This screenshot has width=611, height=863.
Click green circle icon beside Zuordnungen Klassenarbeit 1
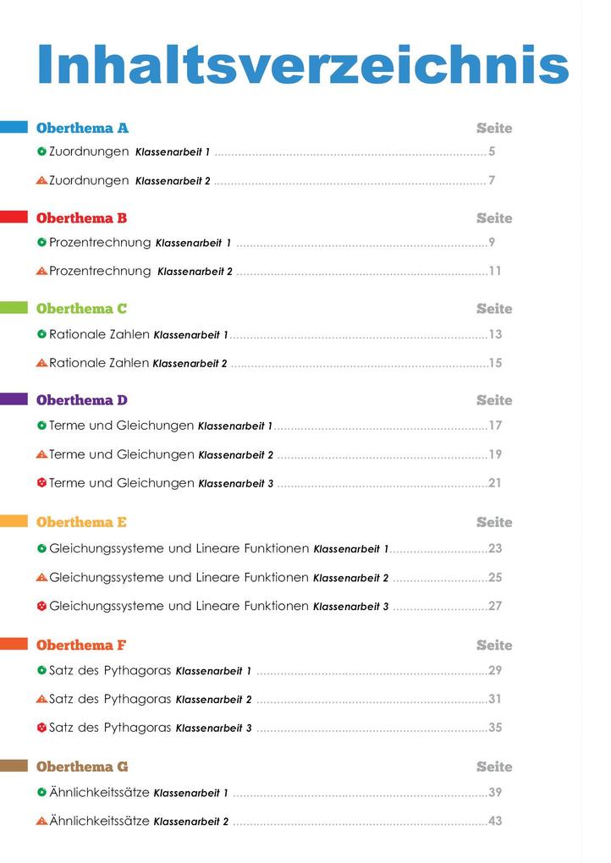(41, 151)
